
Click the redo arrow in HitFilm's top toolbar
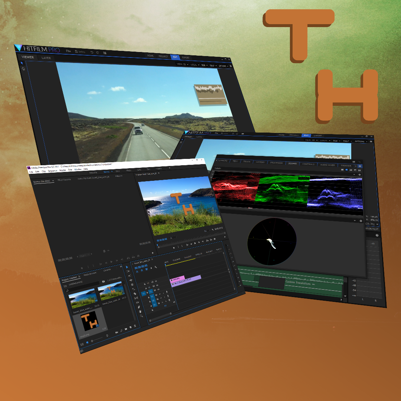click(98, 52)
